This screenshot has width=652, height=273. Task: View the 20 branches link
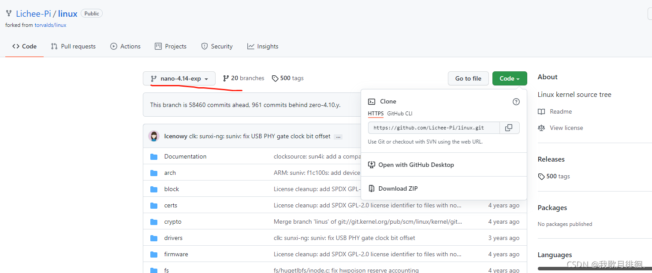244,78
